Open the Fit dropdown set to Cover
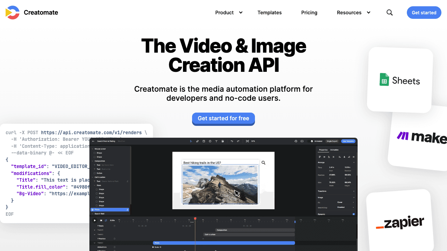 [346, 202]
